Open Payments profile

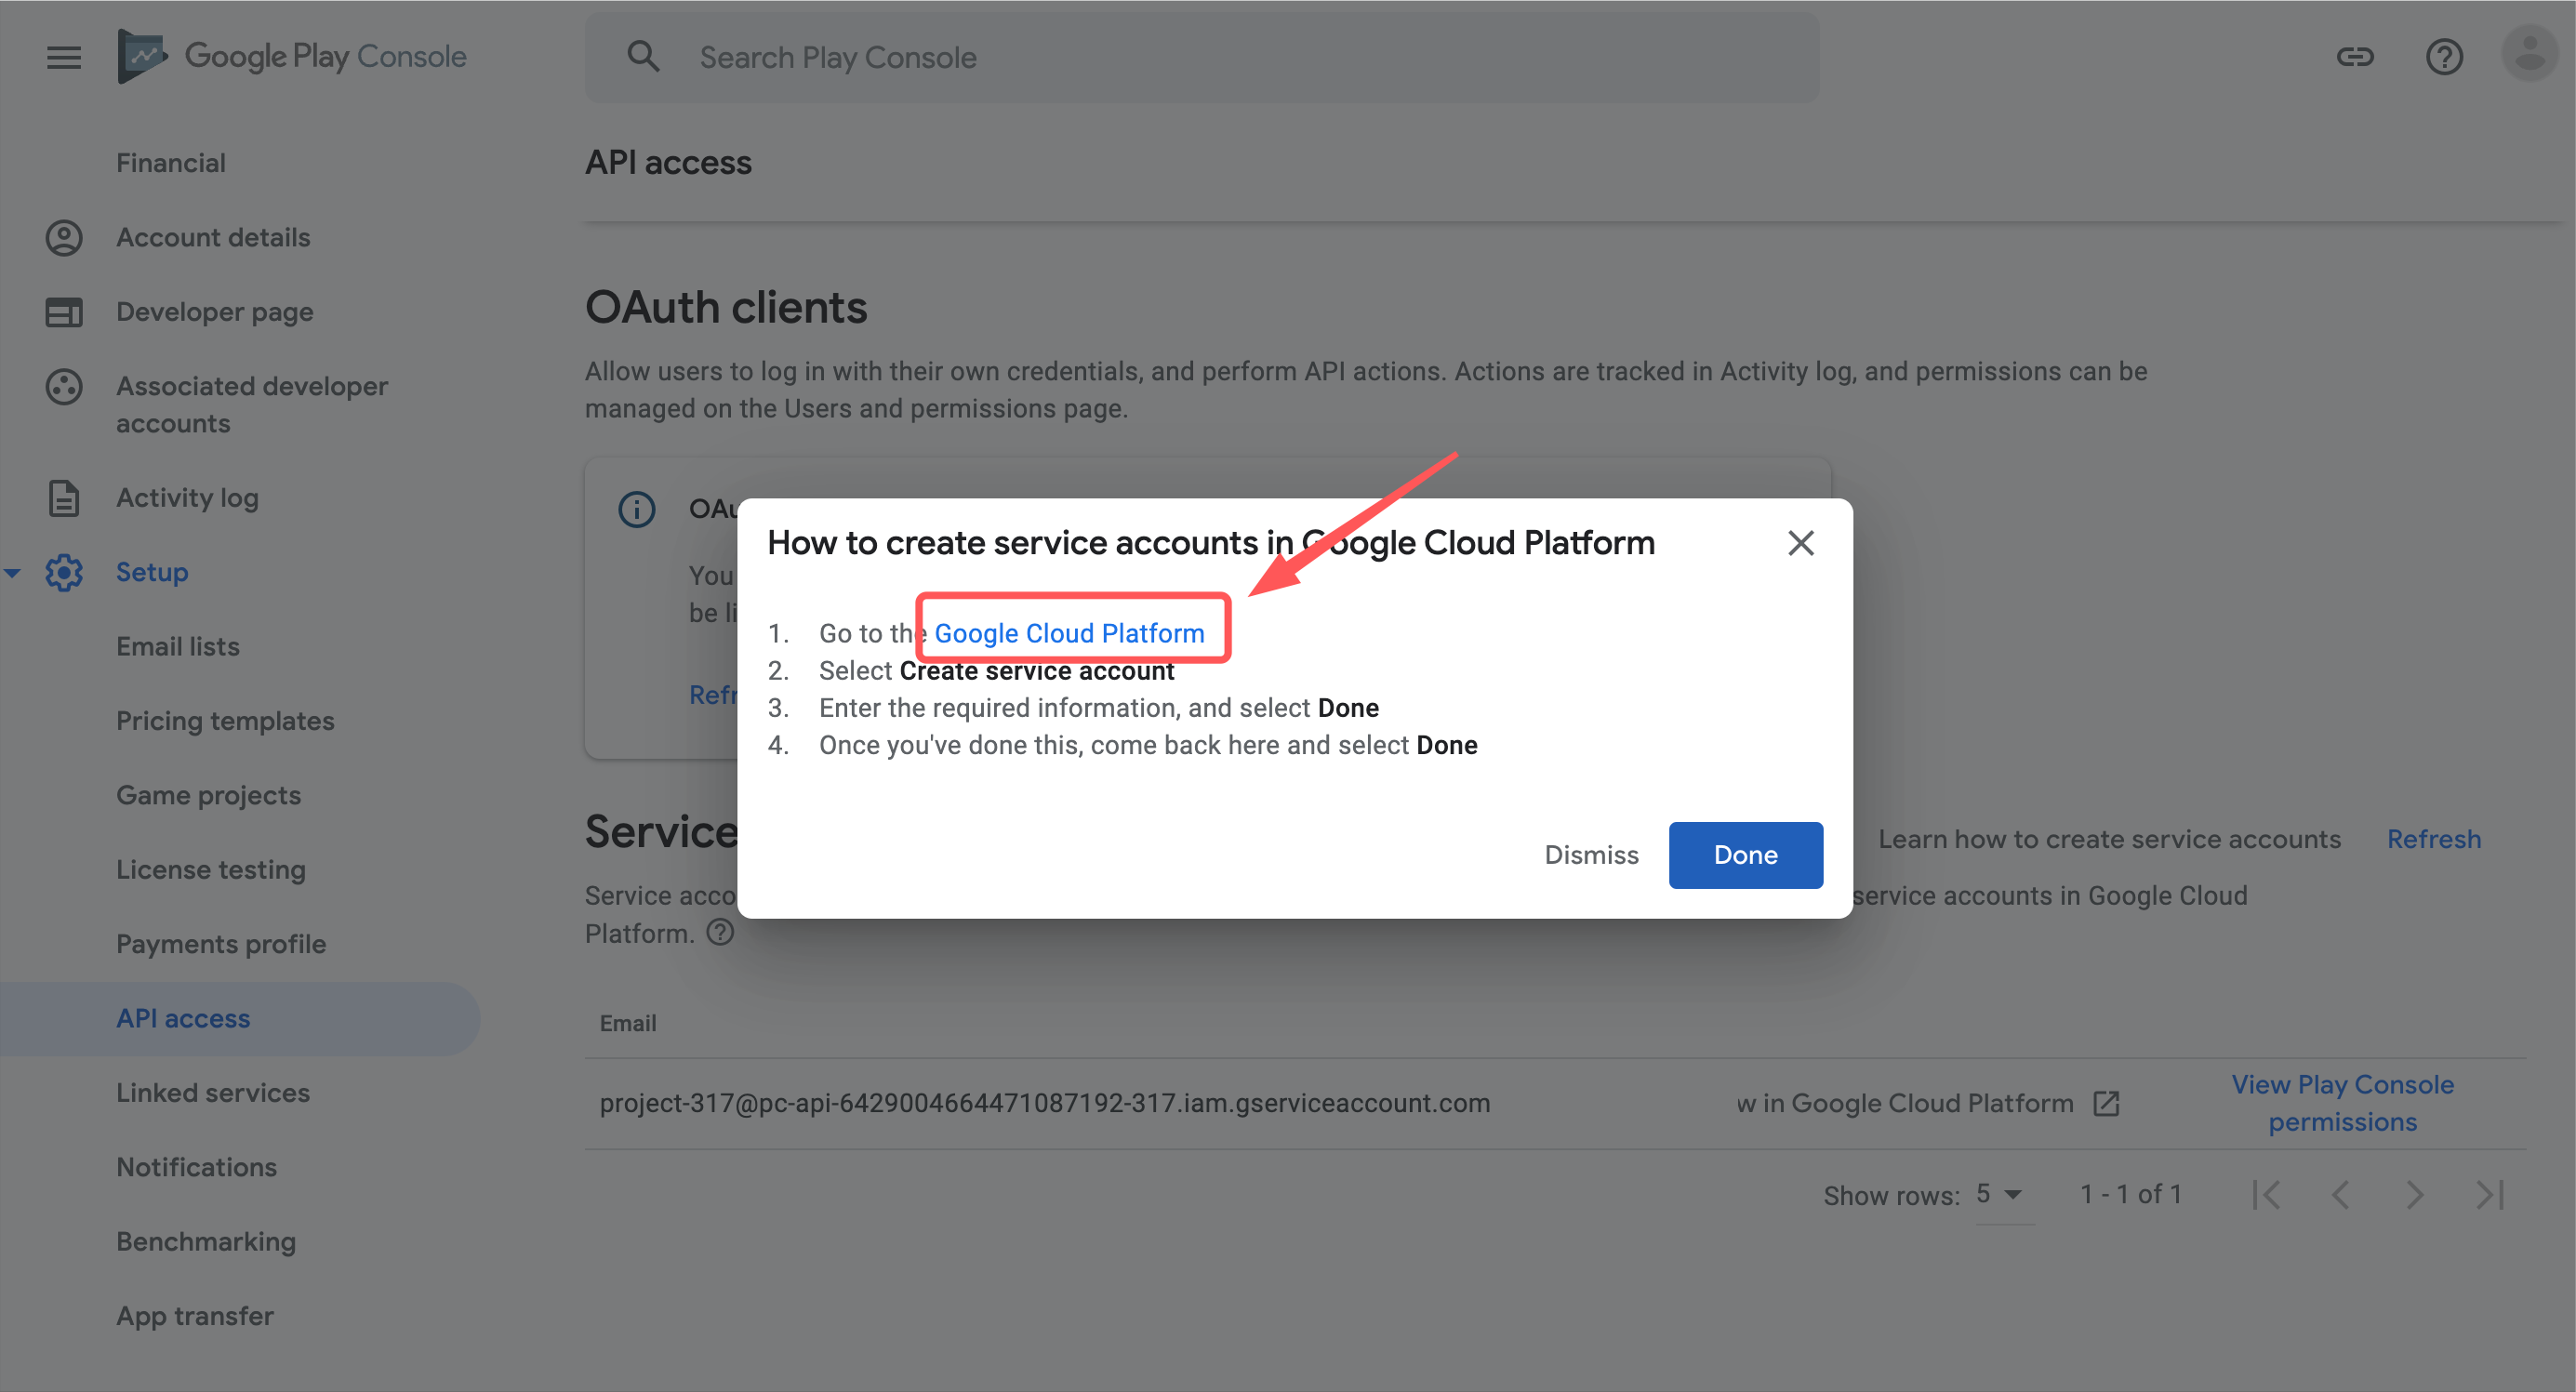click(x=221, y=944)
